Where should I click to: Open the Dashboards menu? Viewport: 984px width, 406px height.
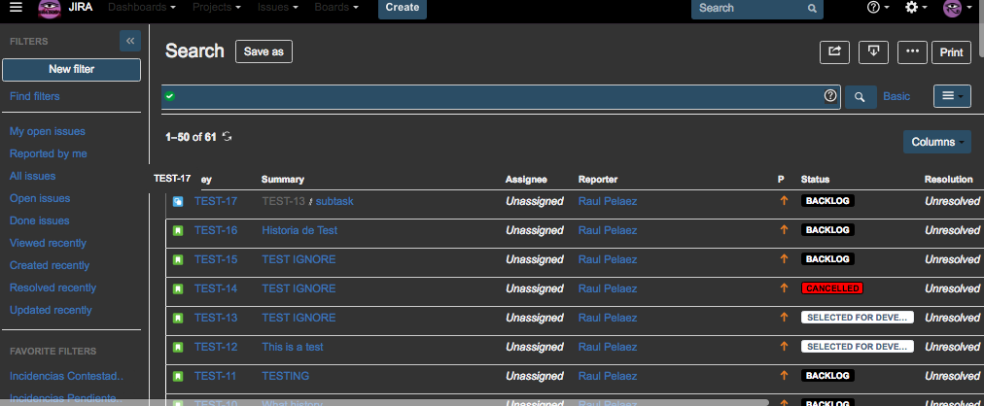tap(142, 8)
